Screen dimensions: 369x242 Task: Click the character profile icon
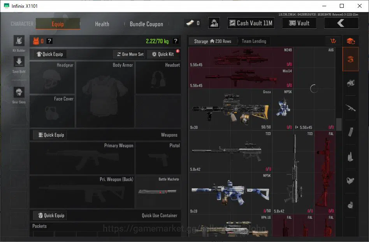tap(214, 23)
